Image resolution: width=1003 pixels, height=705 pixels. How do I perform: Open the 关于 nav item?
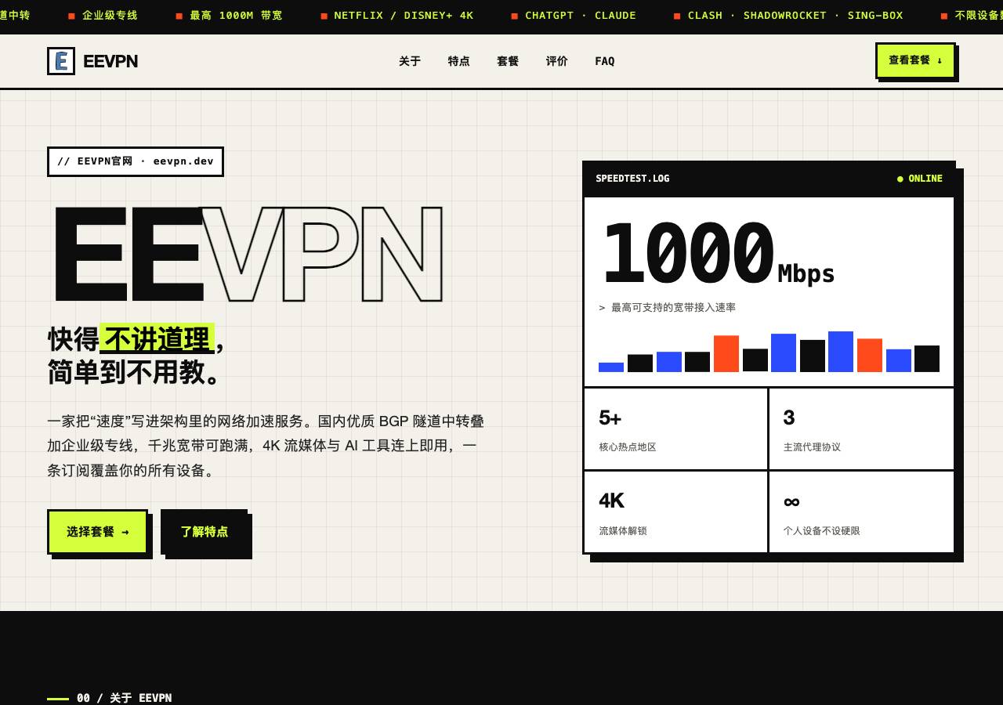click(410, 61)
